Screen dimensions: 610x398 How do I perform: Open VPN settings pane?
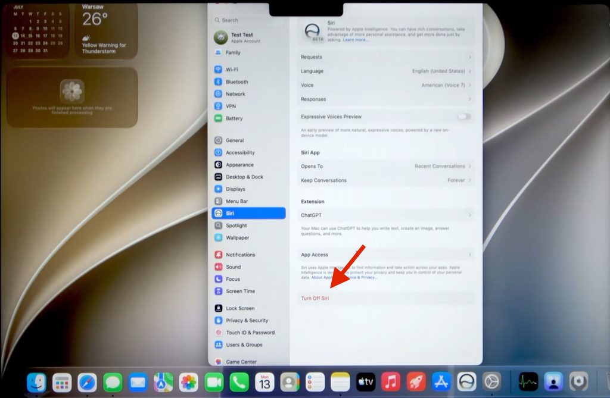pyautogui.click(x=249, y=106)
